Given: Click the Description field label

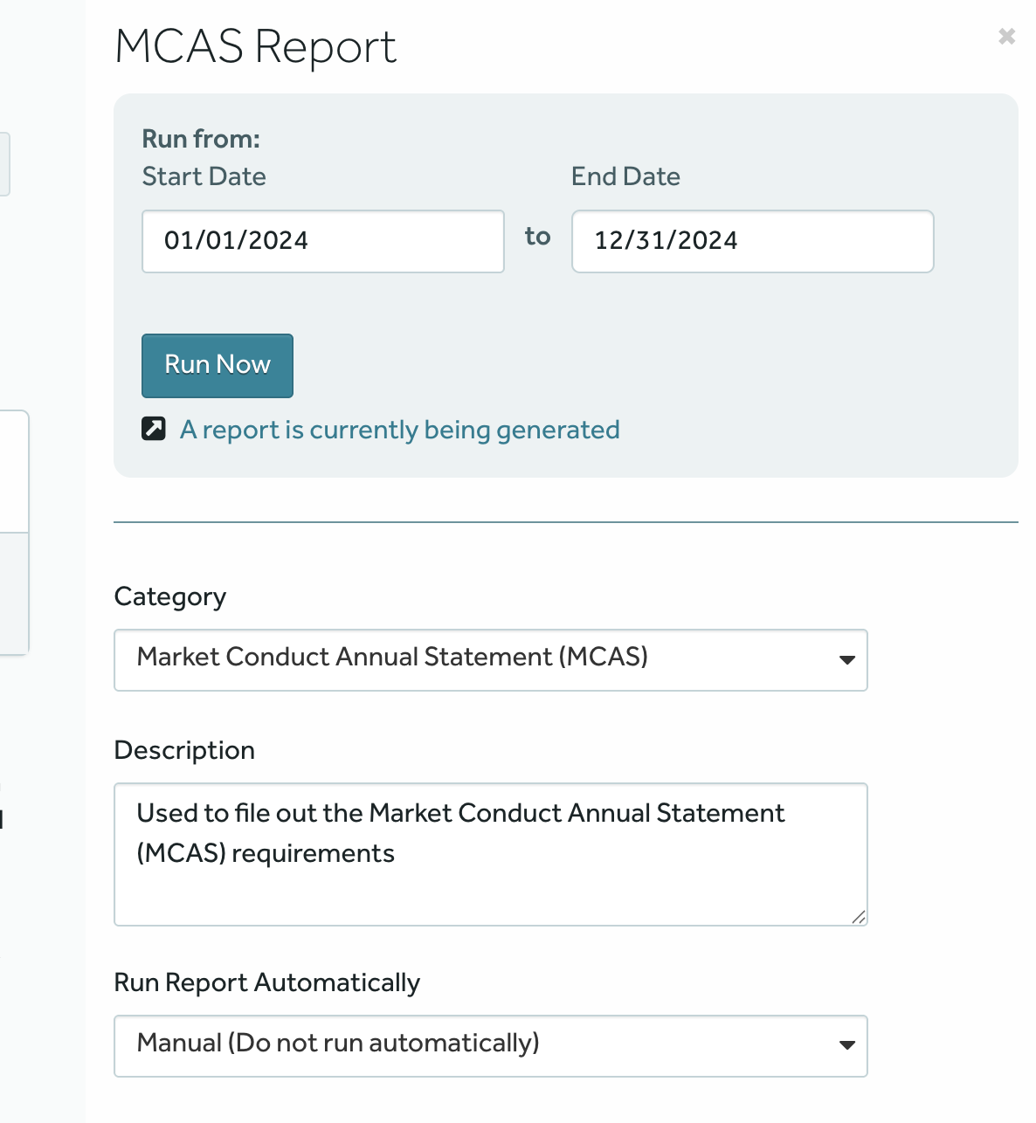Looking at the screenshot, I should pos(184,750).
